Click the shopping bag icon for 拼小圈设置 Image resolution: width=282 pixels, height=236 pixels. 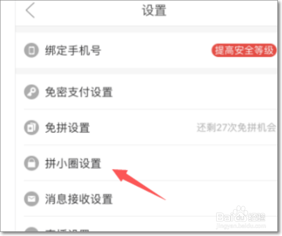31,163
